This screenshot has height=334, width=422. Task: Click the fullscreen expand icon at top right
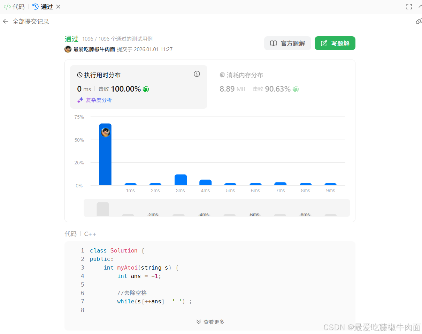[x=409, y=6]
